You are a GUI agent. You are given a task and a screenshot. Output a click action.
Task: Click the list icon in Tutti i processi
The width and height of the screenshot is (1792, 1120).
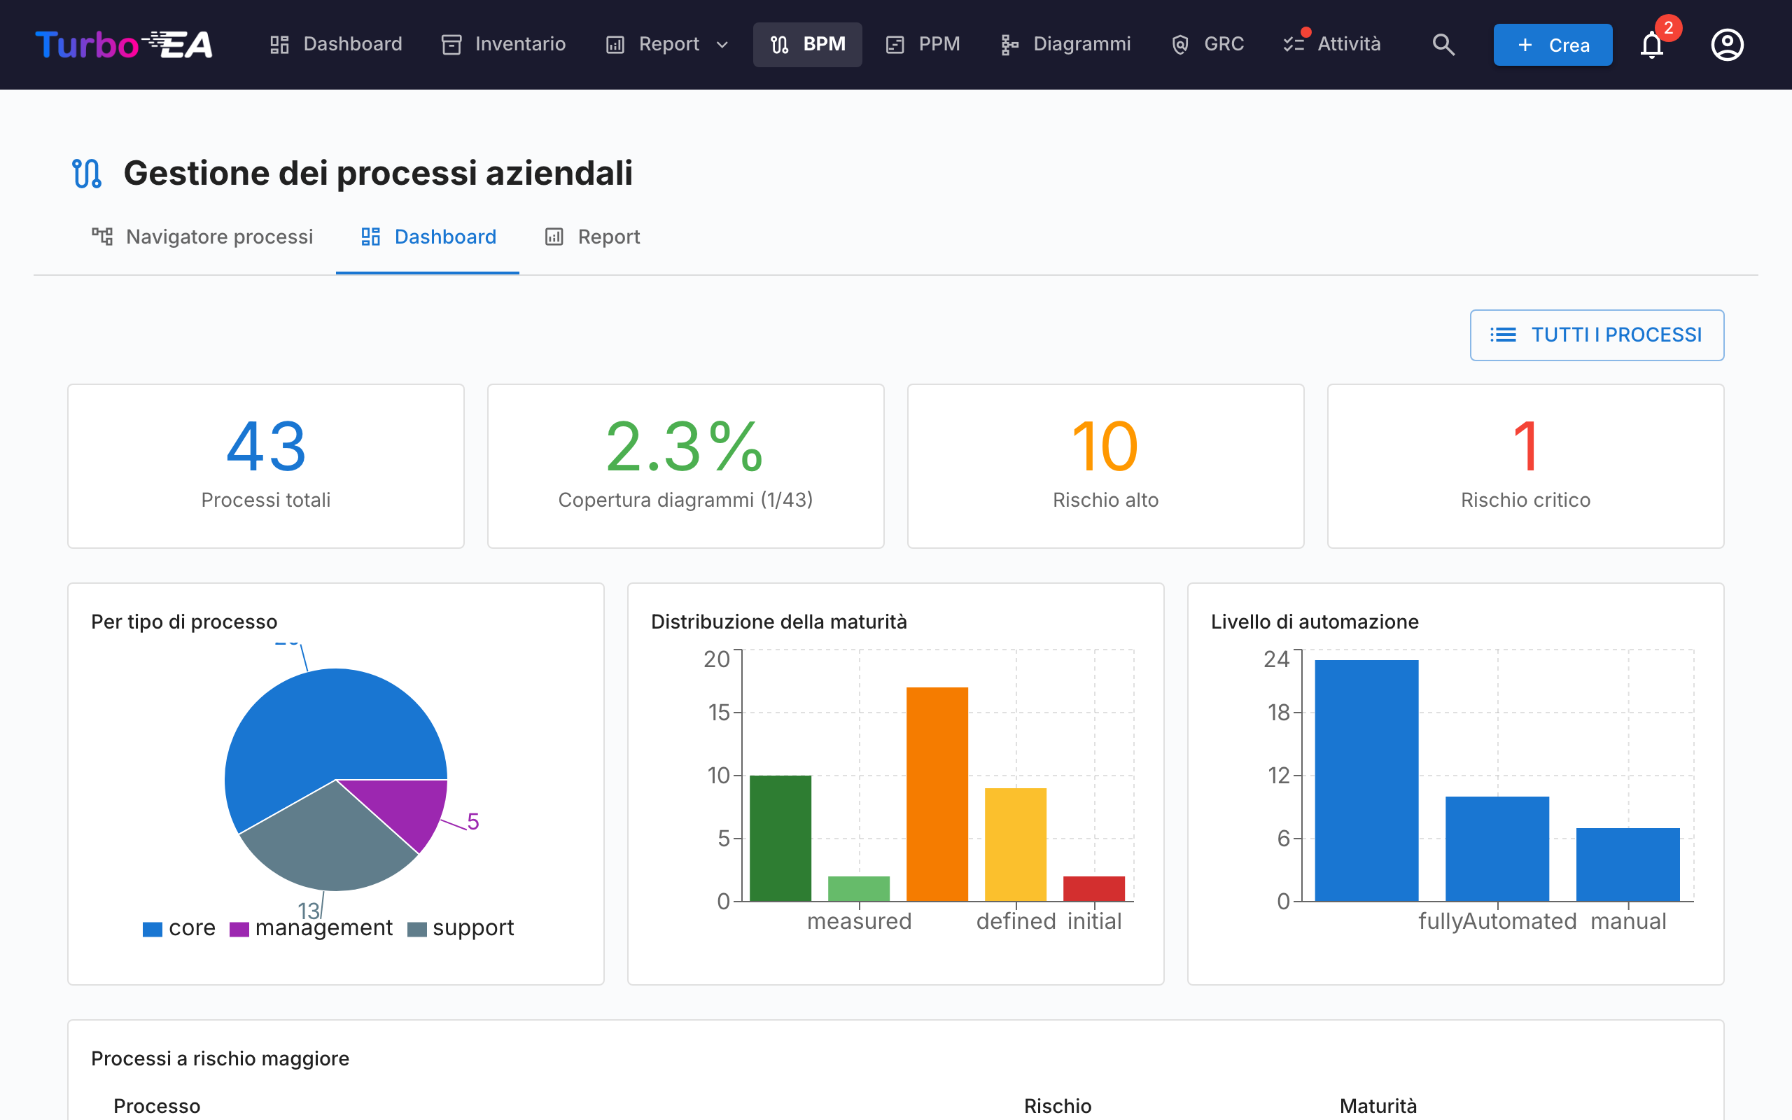(x=1502, y=335)
